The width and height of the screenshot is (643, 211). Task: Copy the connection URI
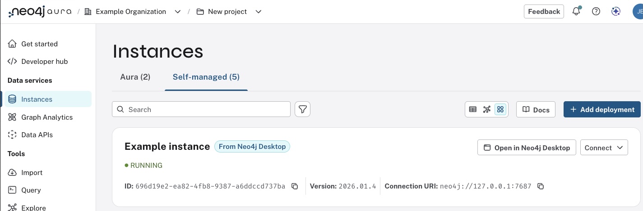tap(541, 186)
